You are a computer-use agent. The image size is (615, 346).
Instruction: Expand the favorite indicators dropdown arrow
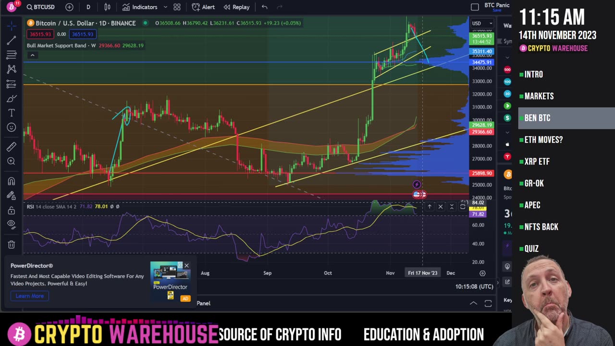[x=165, y=7]
